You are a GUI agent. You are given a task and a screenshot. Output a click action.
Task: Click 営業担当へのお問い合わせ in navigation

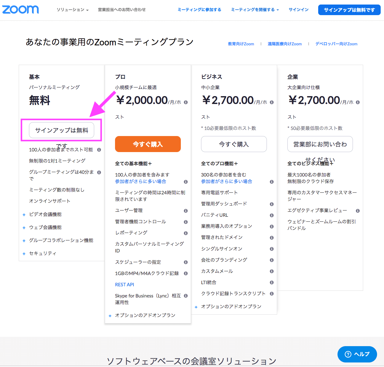(122, 10)
